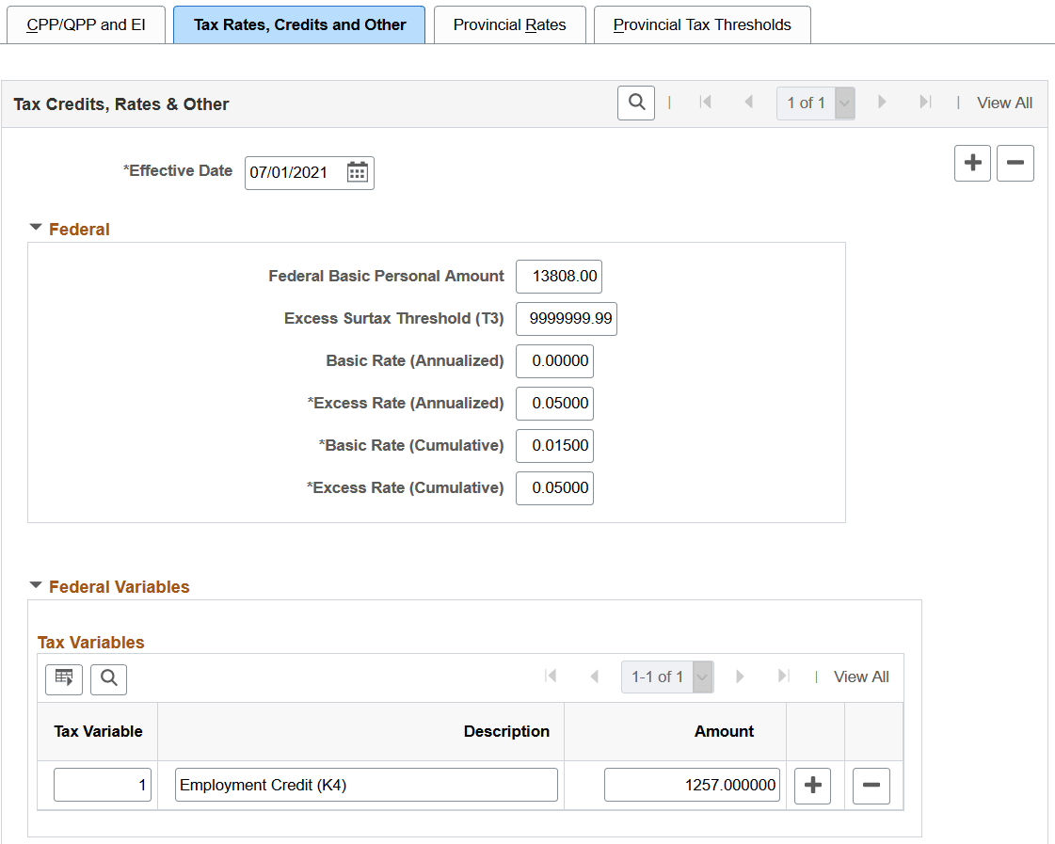1055x844 pixels.
Task: Edit the Basic Rate (Annualized) field
Action: (554, 361)
